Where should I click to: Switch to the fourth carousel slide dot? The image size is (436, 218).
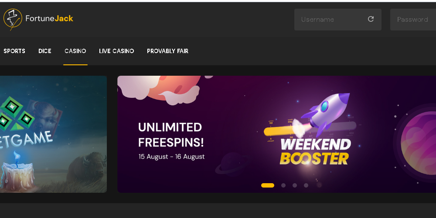pos(306,185)
